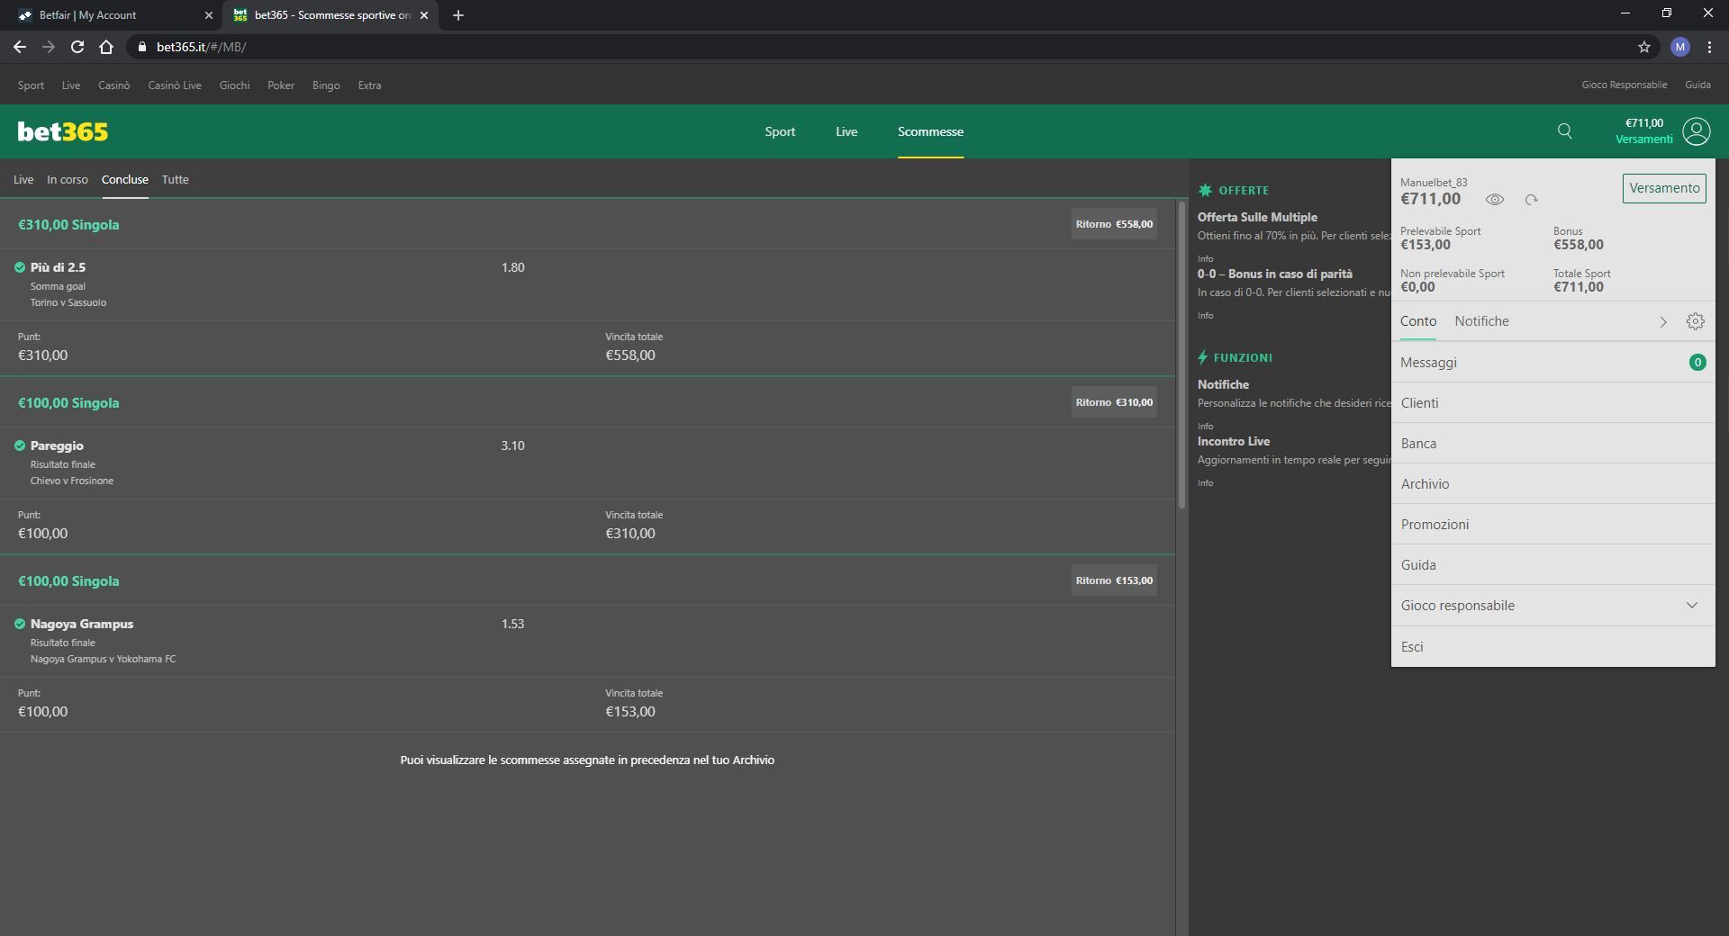Open Sport in main green header

[x=780, y=131]
